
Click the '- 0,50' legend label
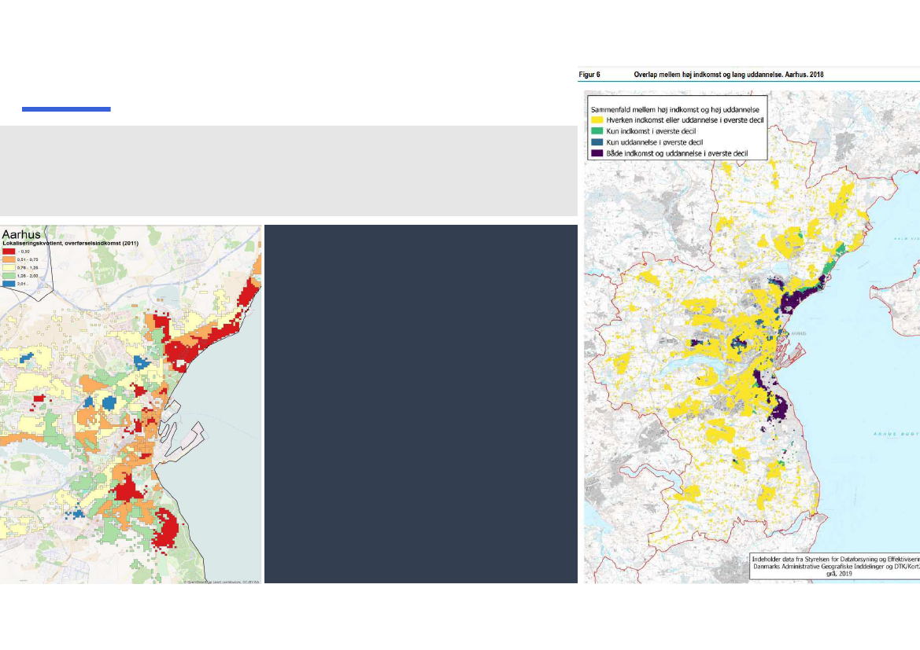tap(24, 252)
